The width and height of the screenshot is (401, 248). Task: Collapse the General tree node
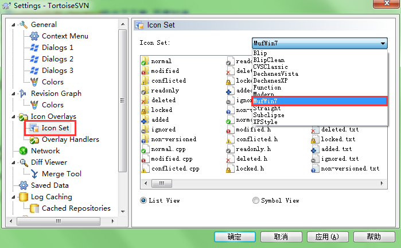click(x=13, y=25)
